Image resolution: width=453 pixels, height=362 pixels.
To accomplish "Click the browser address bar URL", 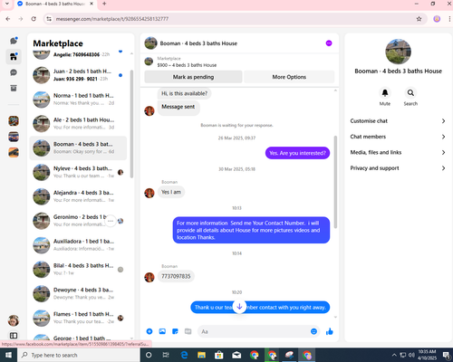I will [112, 19].
